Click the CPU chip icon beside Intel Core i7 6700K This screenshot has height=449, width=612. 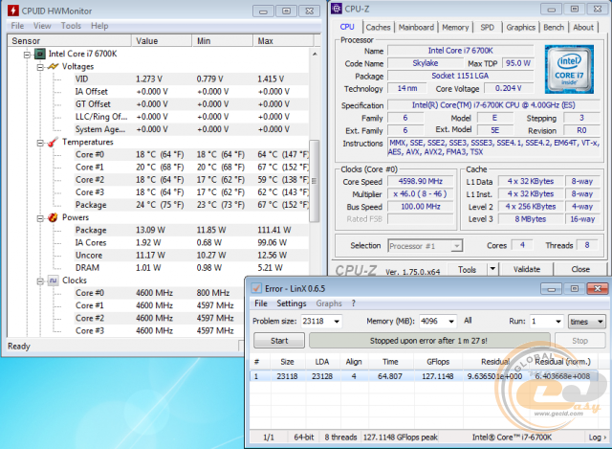tap(40, 54)
